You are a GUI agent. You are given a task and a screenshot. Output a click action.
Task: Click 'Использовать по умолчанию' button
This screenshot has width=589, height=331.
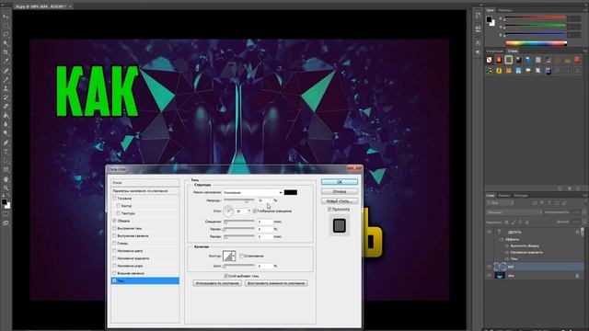pyautogui.click(x=217, y=283)
